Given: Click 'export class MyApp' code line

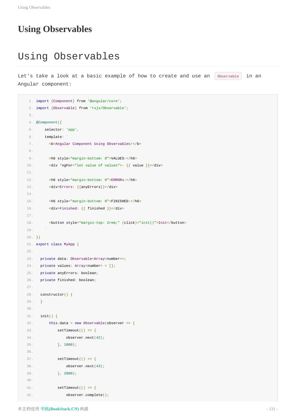Looking at the screenshot, I should pyautogui.click(x=57, y=244).
